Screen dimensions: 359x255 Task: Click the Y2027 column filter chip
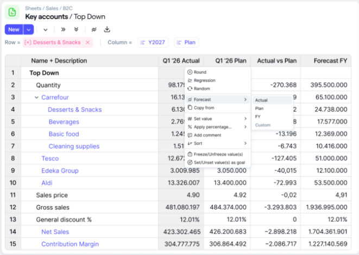[153, 42]
